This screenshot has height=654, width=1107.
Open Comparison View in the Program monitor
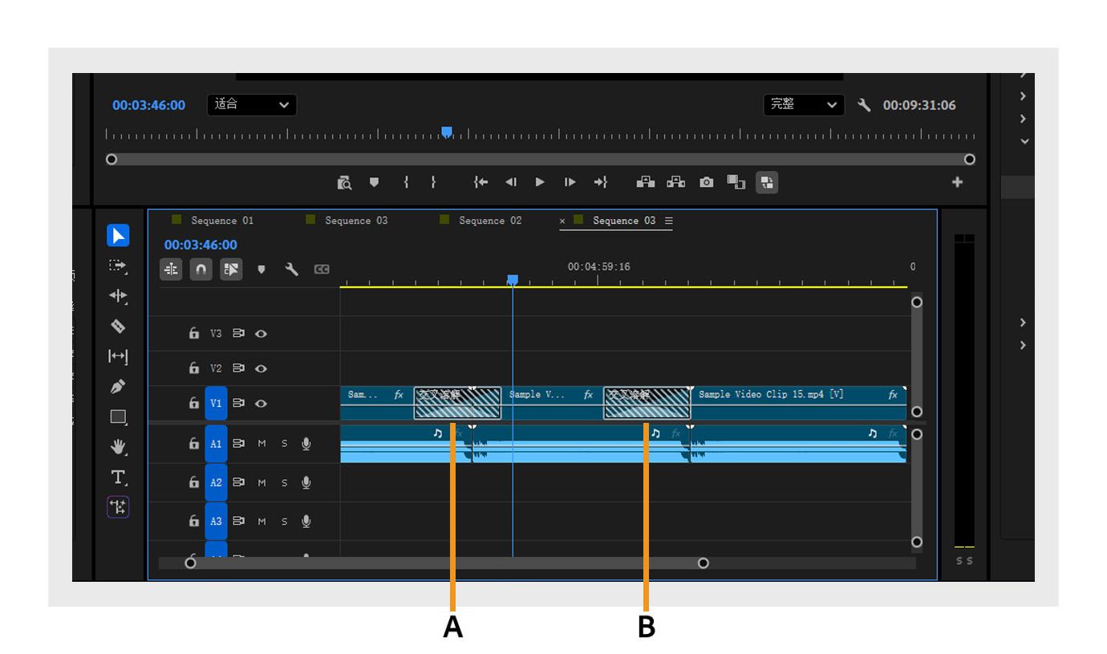pos(736,182)
